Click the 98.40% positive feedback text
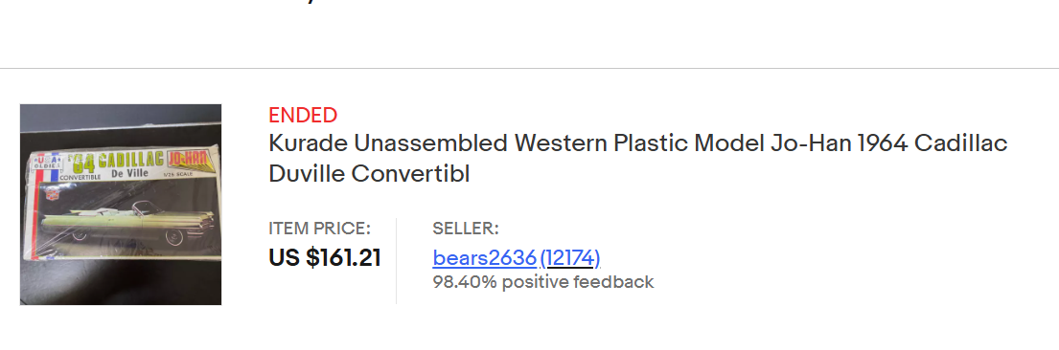This screenshot has height=350, width=1059. 543,282
